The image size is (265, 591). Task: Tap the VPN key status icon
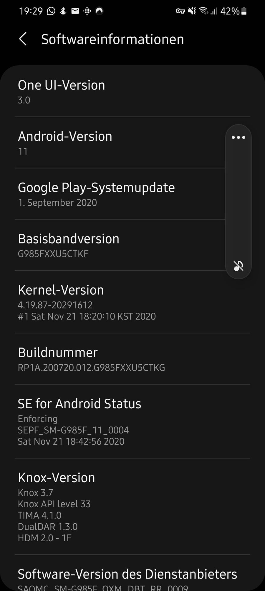click(x=180, y=11)
